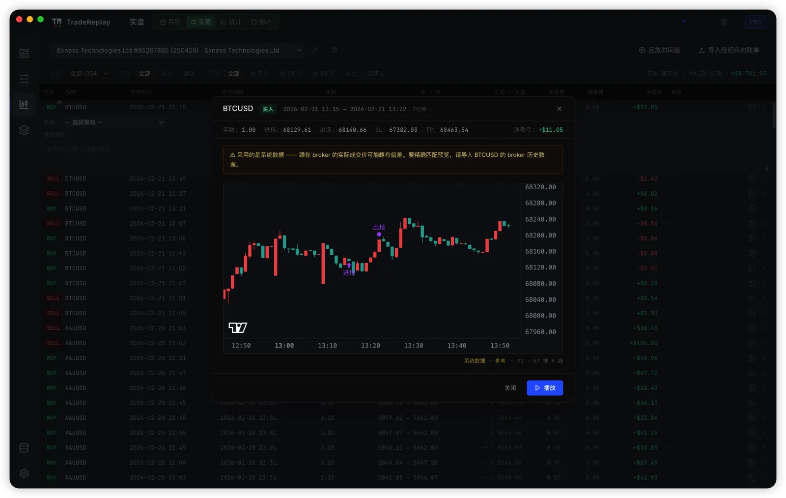
Task: Click the TradeReplay logo icon
Action: pos(57,22)
